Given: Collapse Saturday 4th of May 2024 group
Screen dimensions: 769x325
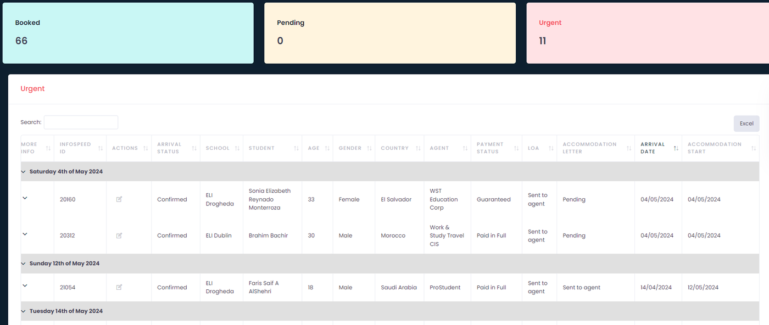Looking at the screenshot, I should coord(23,172).
